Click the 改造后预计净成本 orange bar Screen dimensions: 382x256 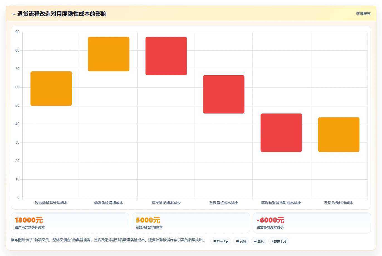point(339,135)
